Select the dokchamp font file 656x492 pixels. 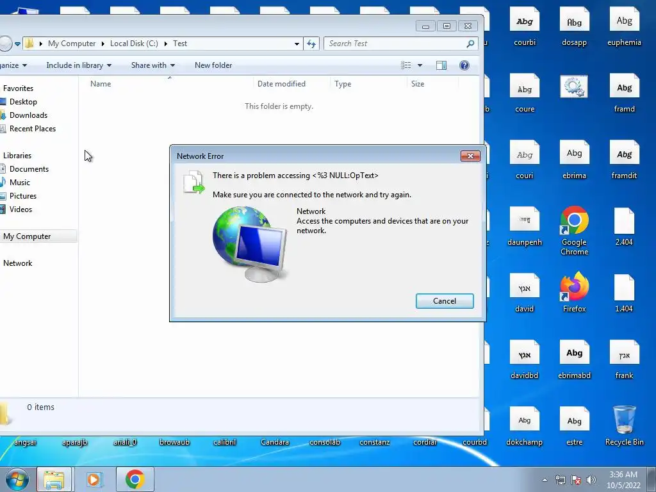click(524, 426)
